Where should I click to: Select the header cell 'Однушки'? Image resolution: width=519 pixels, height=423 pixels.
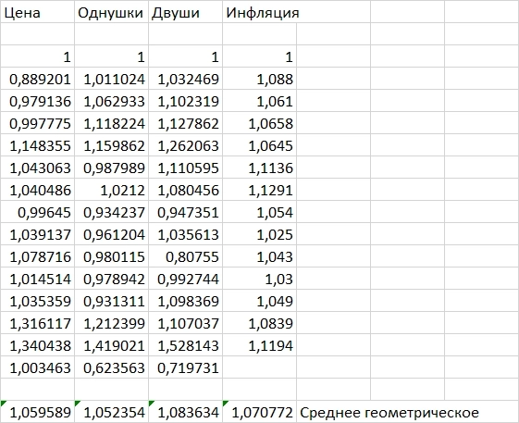click(111, 12)
